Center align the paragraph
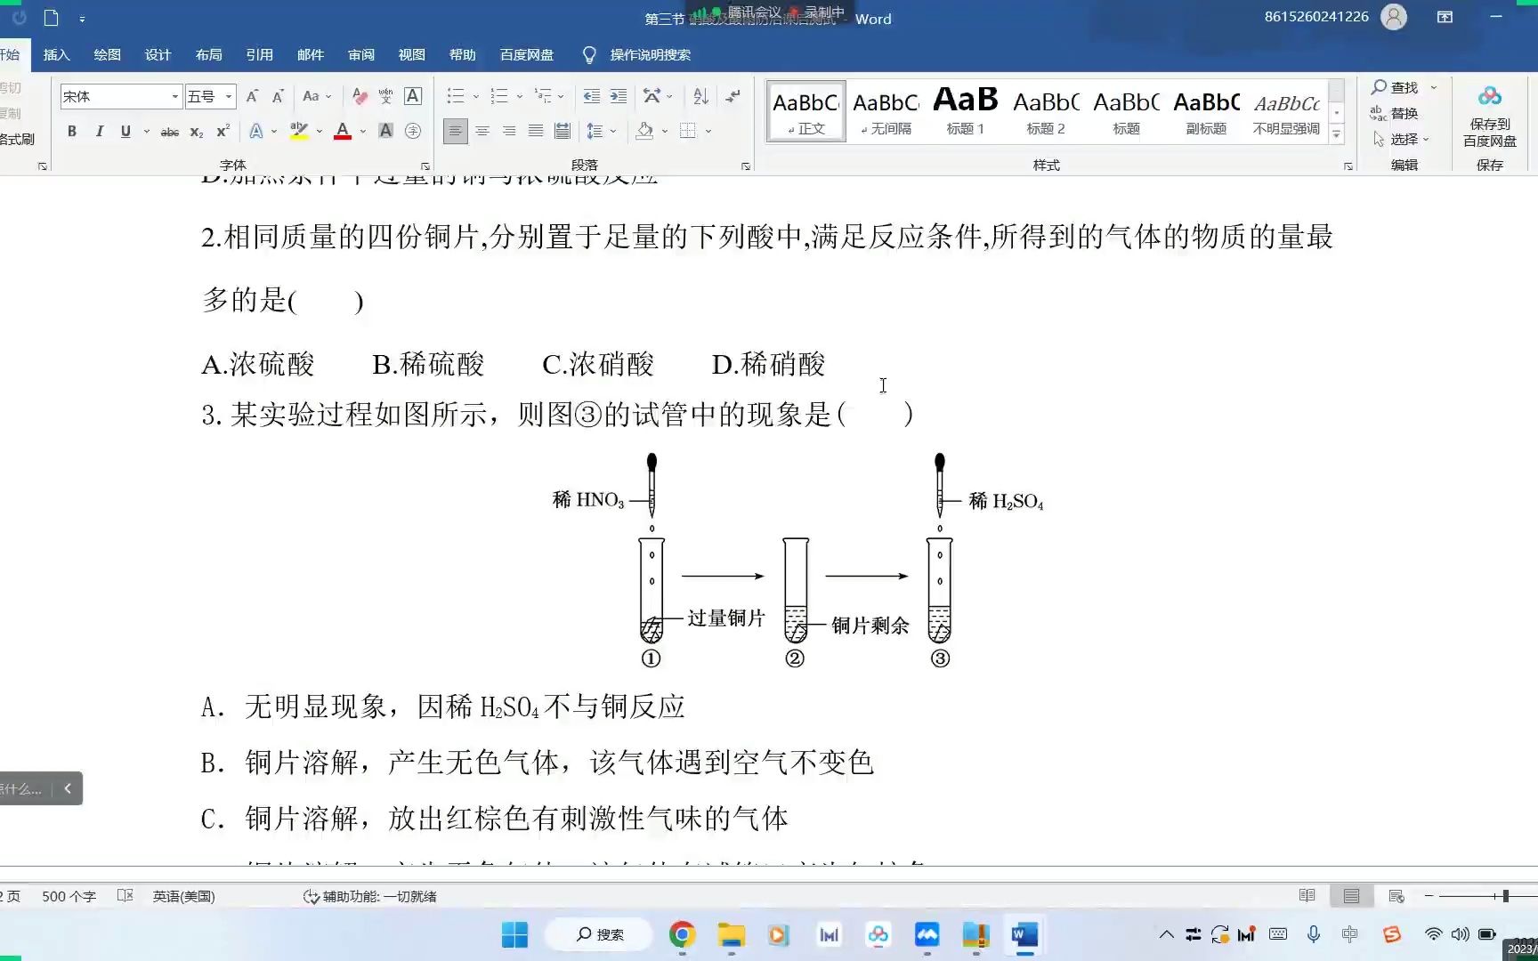The width and height of the screenshot is (1538, 961). [482, 131]
